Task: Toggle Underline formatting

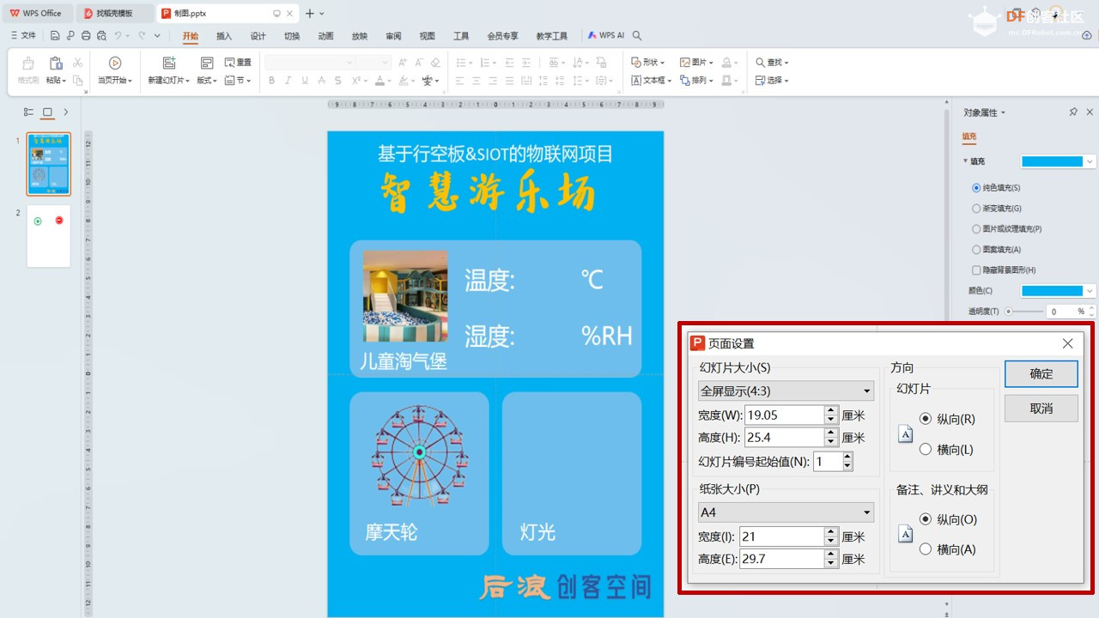Action: click(304, 81)
